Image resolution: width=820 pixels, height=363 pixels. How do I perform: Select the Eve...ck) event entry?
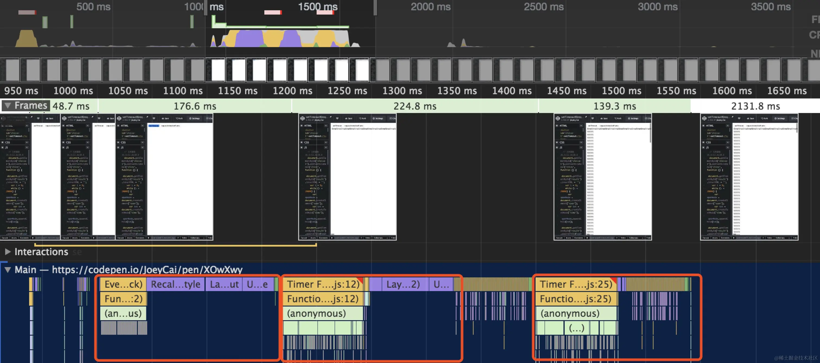point(123,284)
